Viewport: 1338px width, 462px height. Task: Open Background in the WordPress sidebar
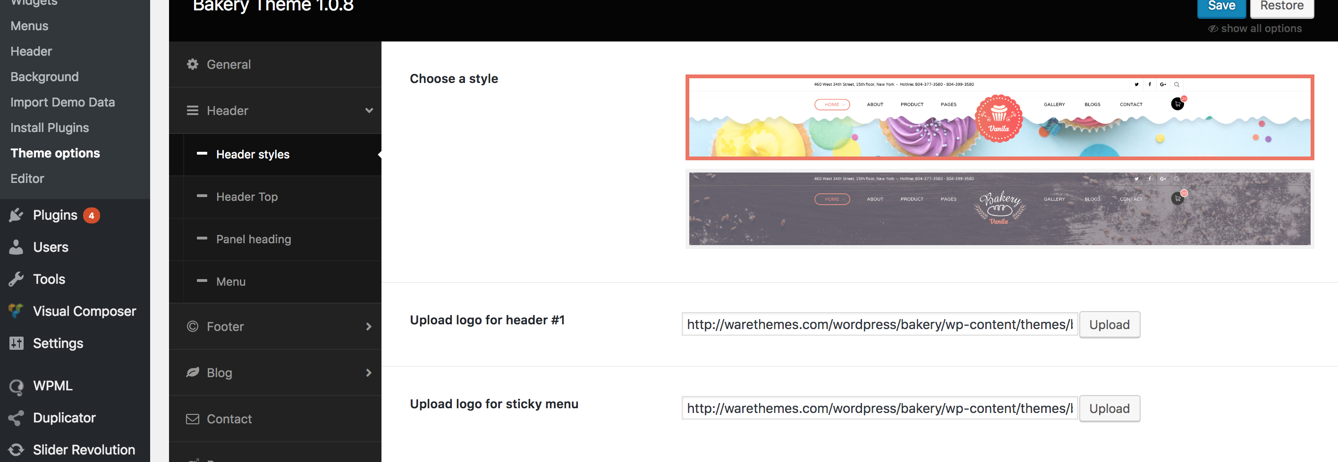point(45,77)
